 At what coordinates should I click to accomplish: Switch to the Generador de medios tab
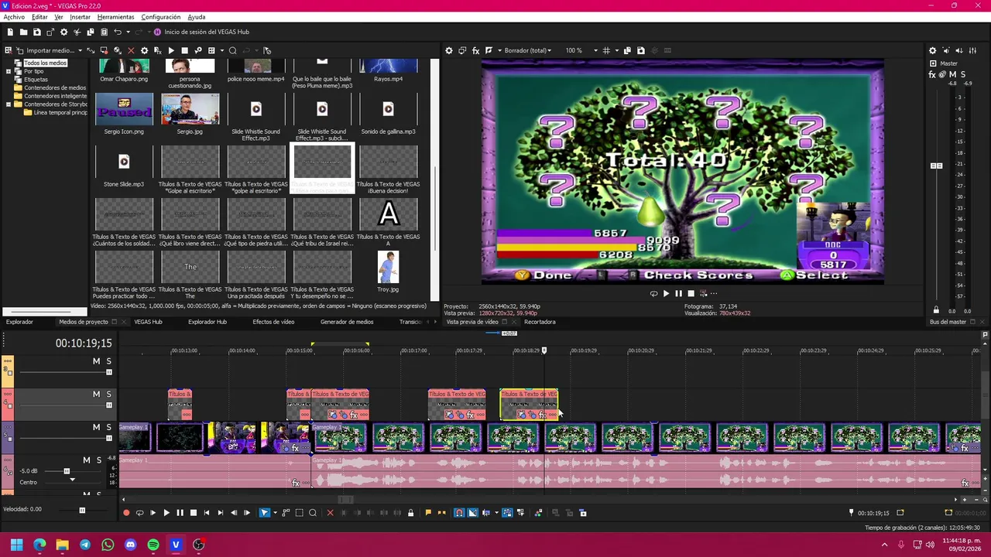347,322
